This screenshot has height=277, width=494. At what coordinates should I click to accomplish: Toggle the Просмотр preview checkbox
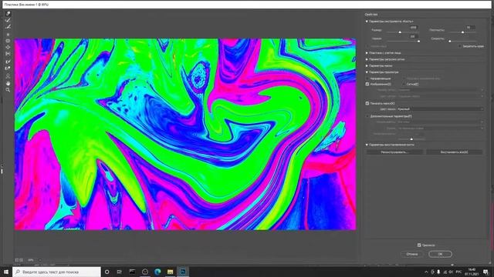(419, 245)
